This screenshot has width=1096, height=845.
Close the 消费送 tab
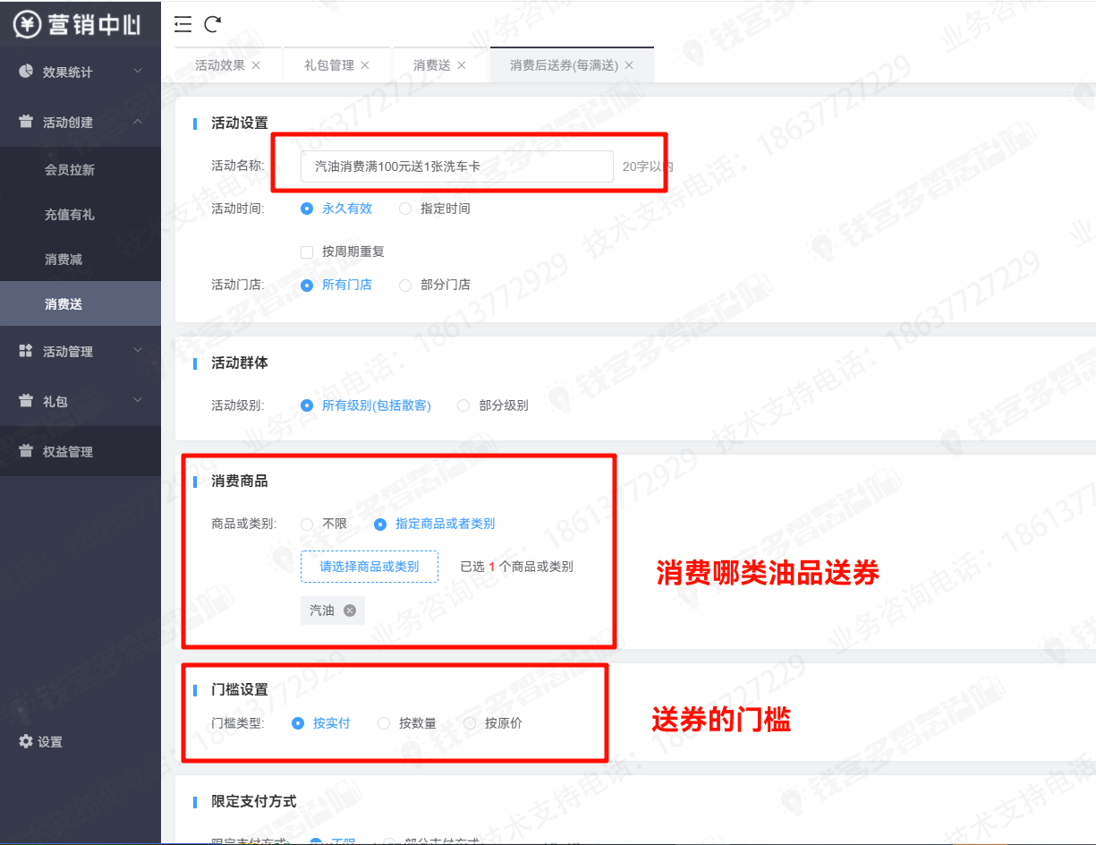pyautogui.click(x=462, y=65)
